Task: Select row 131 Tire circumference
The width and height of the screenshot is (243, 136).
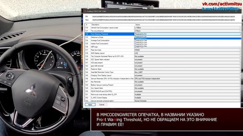Action: coord(109,31)
